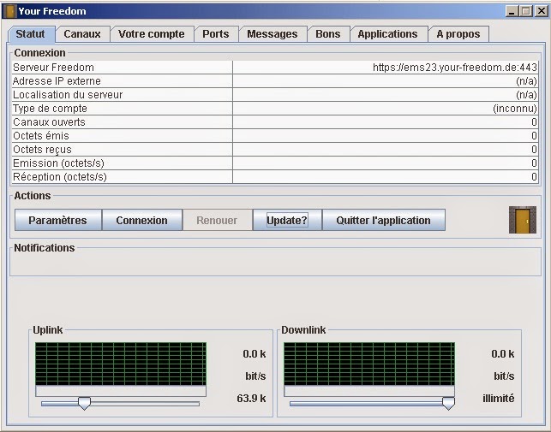The width and height of the screenshot is (551, 432).
Task: Click the illimité downlink limit value
Action: (x=499, y=399)
